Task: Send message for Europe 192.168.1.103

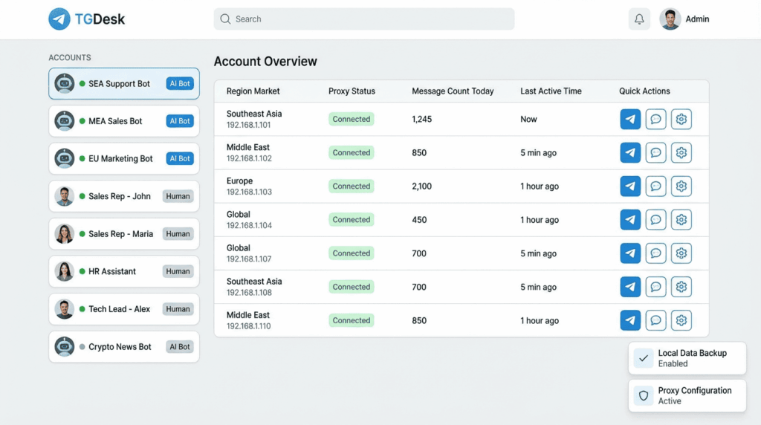Action: tap(630, 186)
